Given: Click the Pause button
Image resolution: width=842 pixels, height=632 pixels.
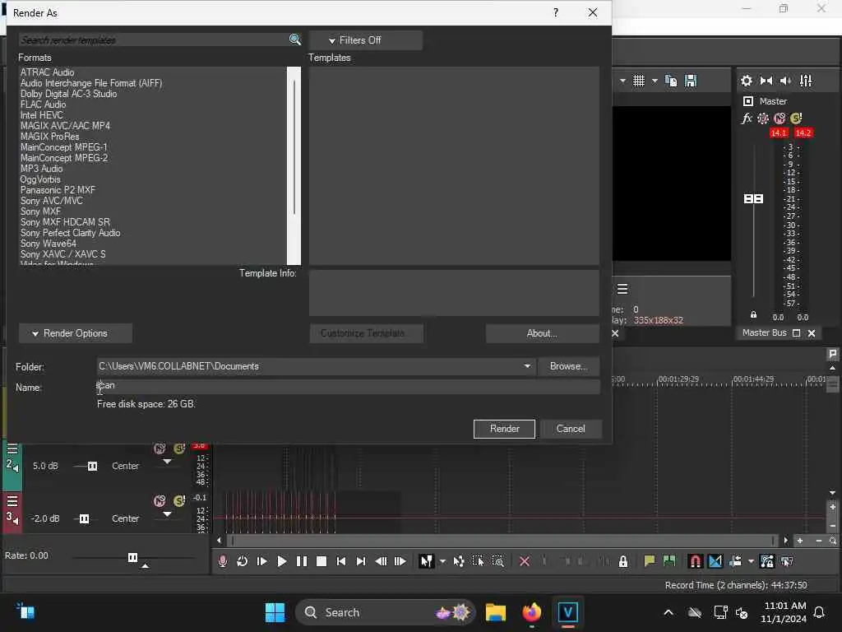Looking at the screenshot, I should click(x=301, y=561).
